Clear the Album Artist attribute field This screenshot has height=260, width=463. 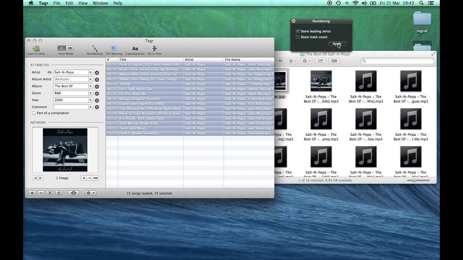click(97, 79)
